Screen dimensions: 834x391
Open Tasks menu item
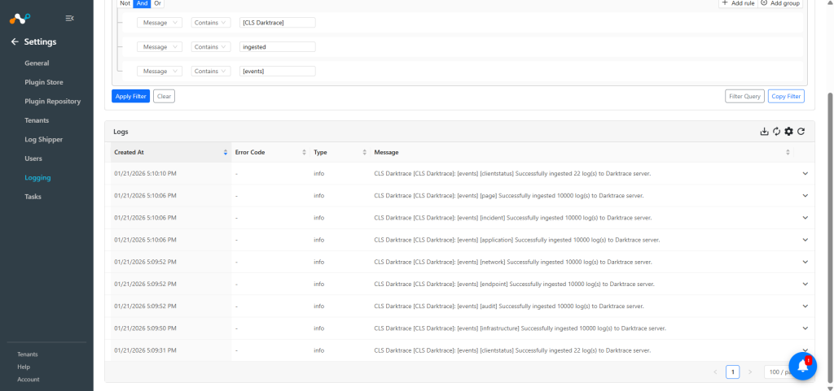[33, 196]
